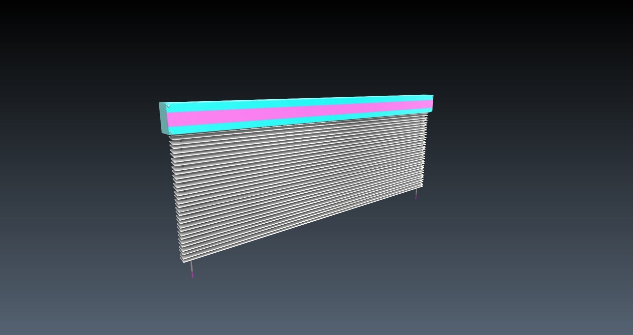The height and width of the screenshot is (335, 633).
Task: Click the lower screw on the headrail's left end
Action: [x=171, y=133]
